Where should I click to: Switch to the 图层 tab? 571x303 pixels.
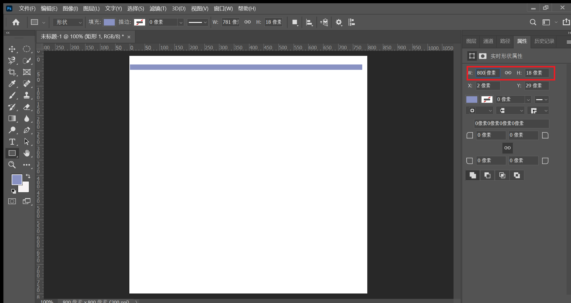click(471, 41)
